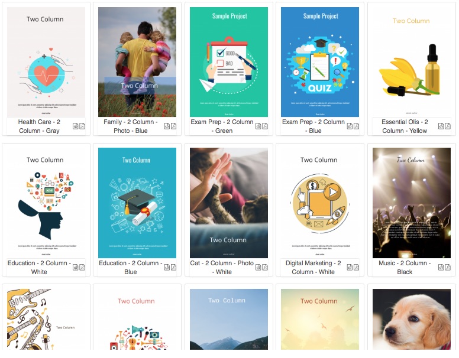The height and width of the screenshot is (358, 459).
Task: Open PDF icon for Education White template
Action: pos(82,268)
